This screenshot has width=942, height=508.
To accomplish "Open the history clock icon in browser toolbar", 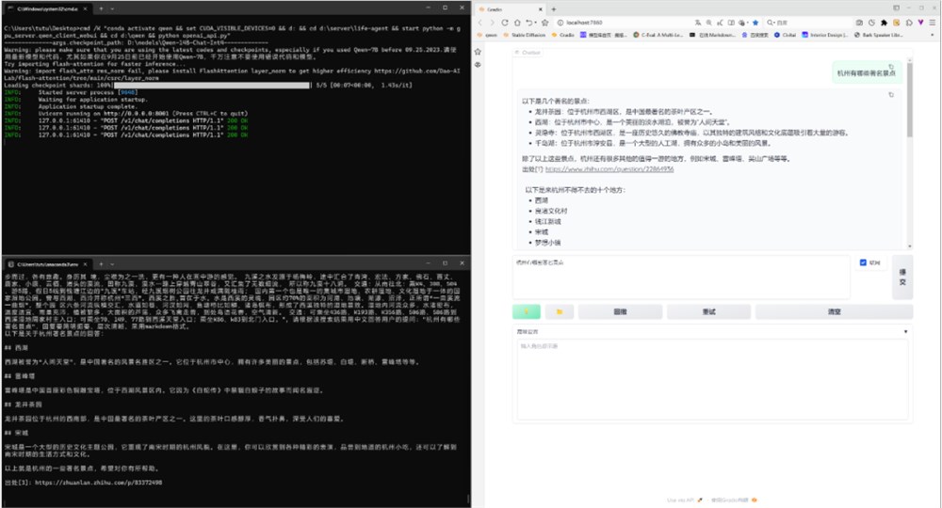I will 871,23.
